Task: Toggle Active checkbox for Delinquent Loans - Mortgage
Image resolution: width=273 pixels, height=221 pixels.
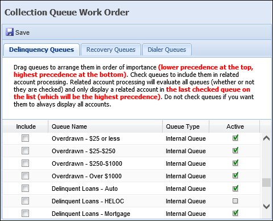Action: [x=235, y=213]
